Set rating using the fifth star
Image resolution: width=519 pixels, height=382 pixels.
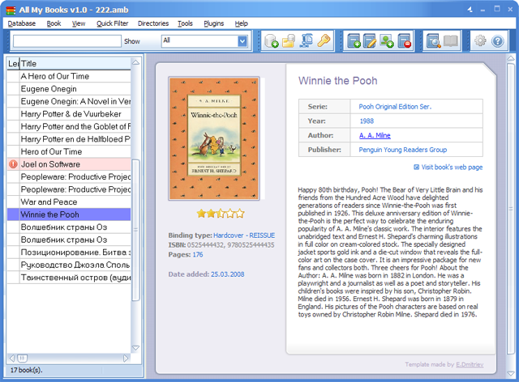pos(238,214)
